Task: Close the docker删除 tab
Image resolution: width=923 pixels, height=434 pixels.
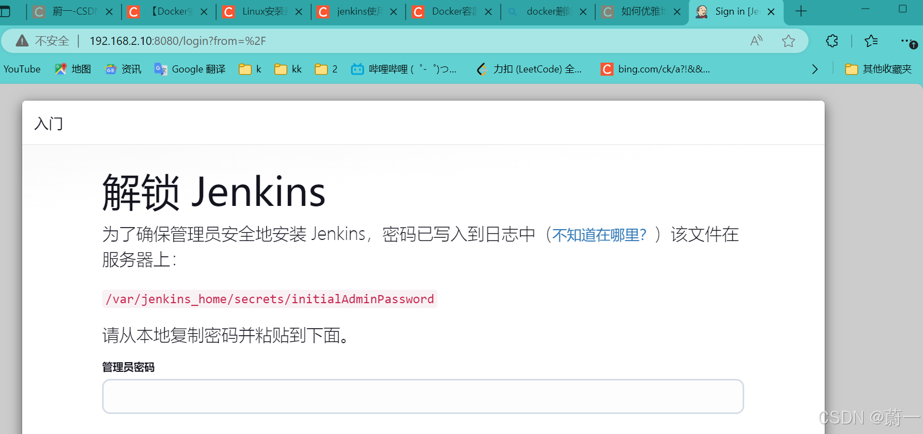Action: coord(583,11)
